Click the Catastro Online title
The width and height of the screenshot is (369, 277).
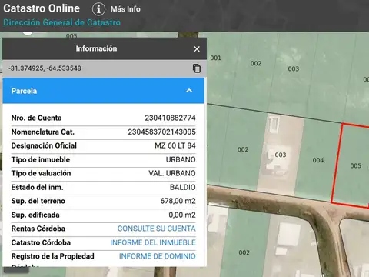pos(42,8)
